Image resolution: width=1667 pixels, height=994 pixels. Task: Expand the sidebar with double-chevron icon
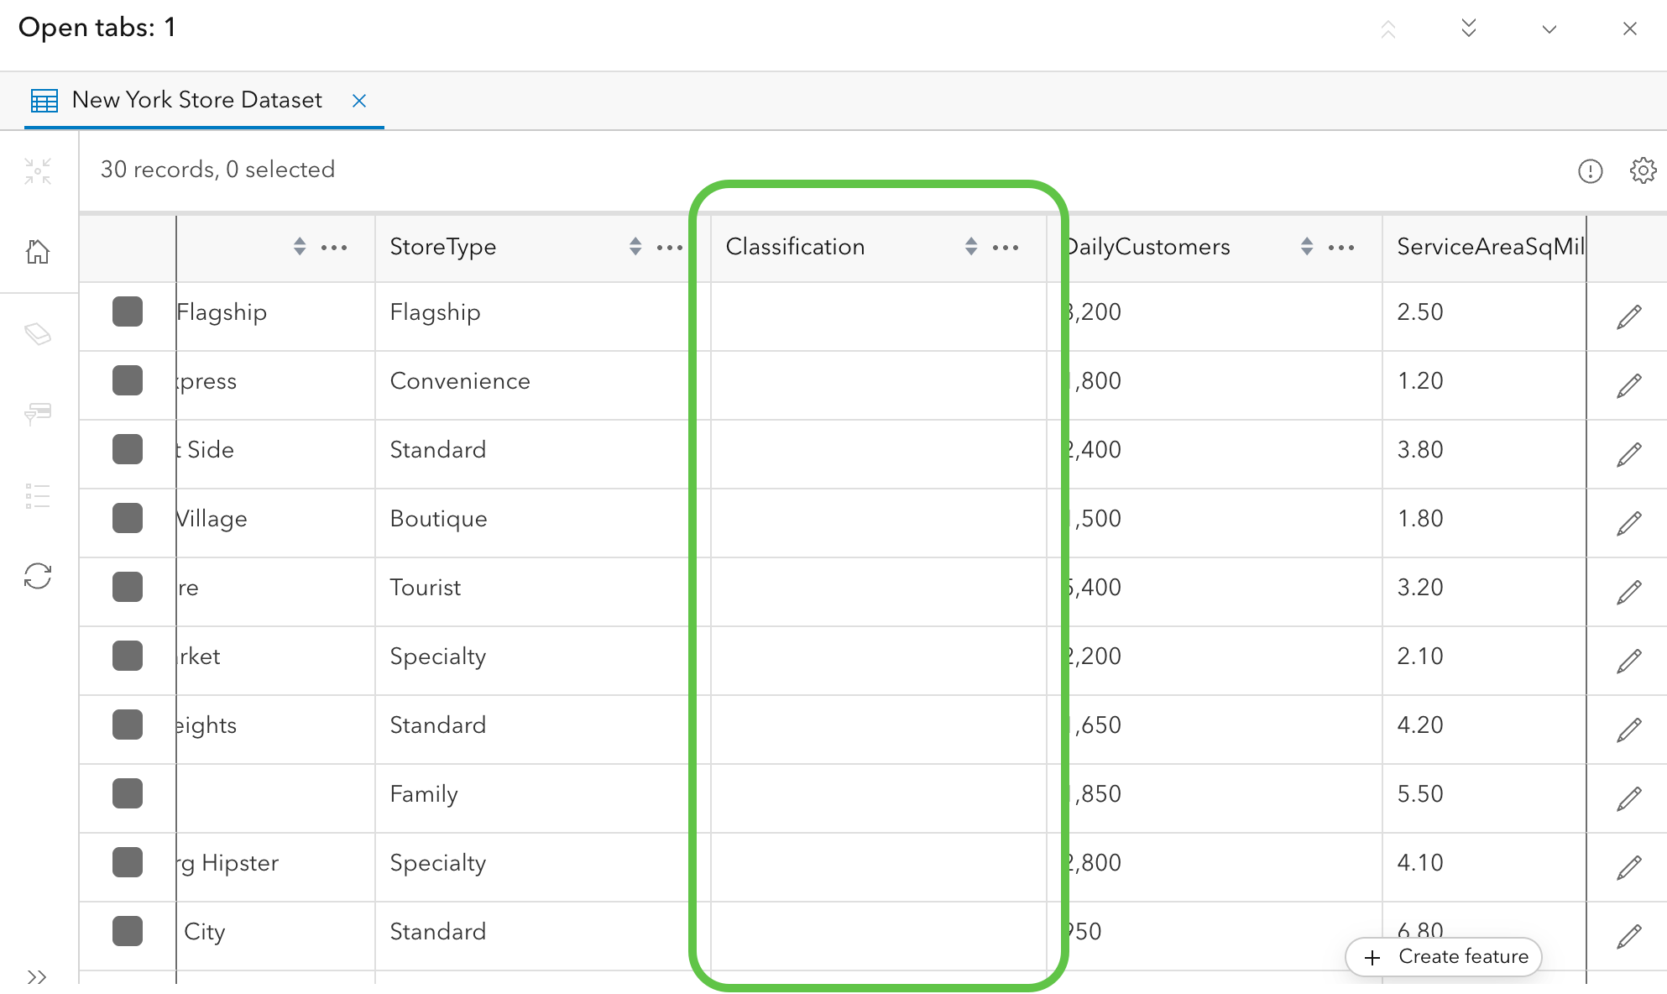(x=36, y=976)
